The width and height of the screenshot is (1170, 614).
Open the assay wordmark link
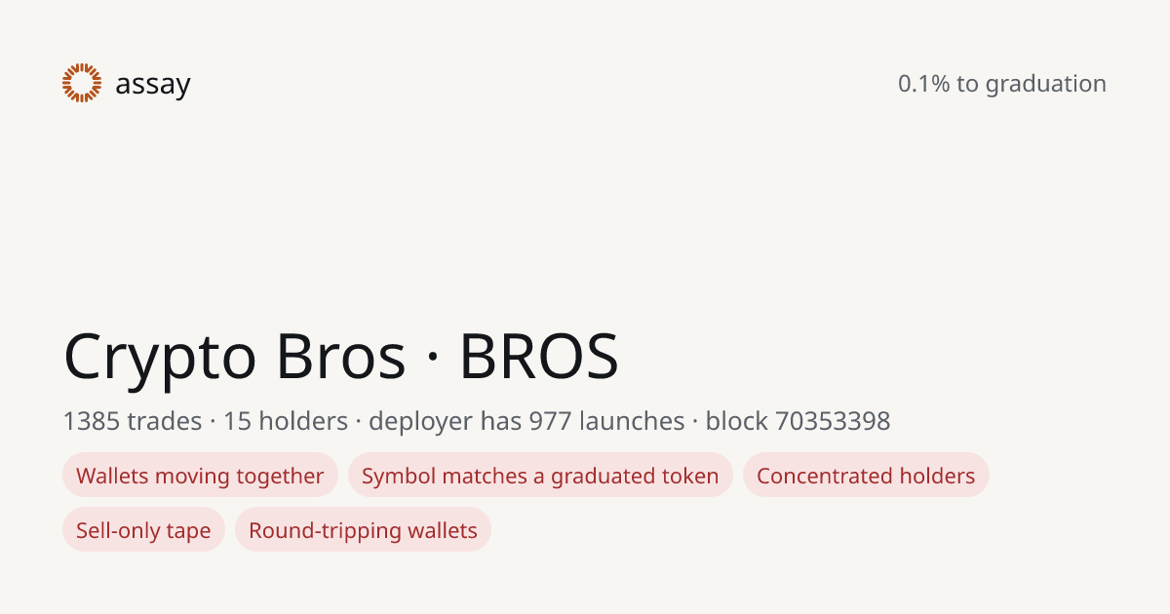[x=153, y=85]
